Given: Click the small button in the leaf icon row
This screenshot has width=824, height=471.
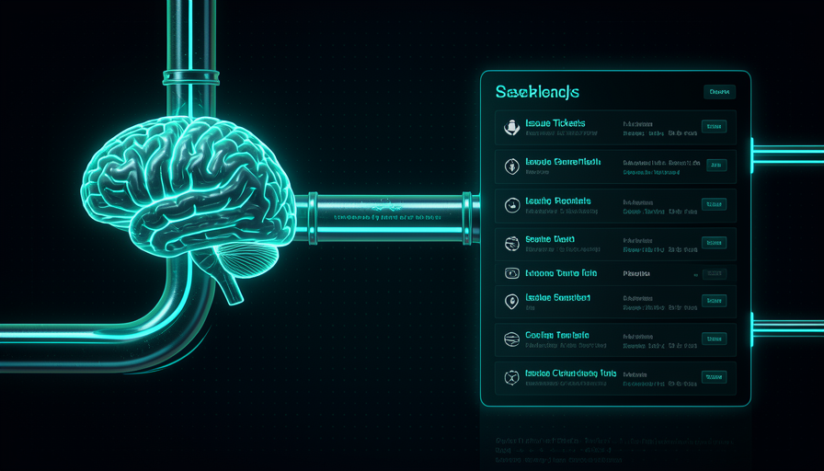Looking at the screenshot, I should click(x=716, y=165).
